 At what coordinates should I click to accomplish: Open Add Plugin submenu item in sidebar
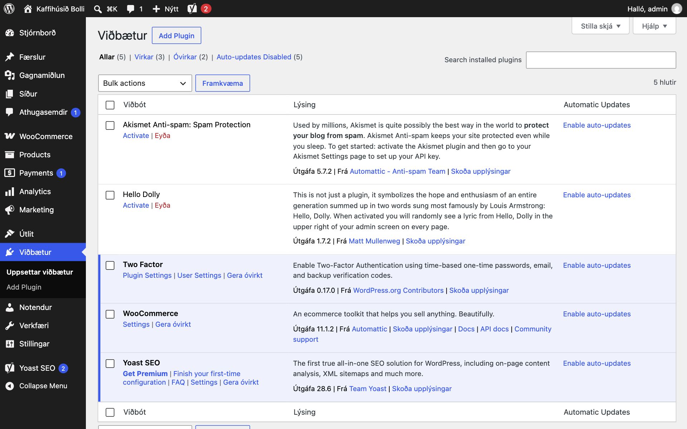click(24, 287)
